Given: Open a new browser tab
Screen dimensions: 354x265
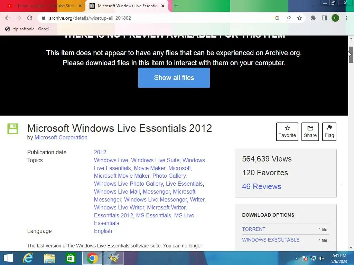Looking at the screenshot, I should (x=176, y=6).
